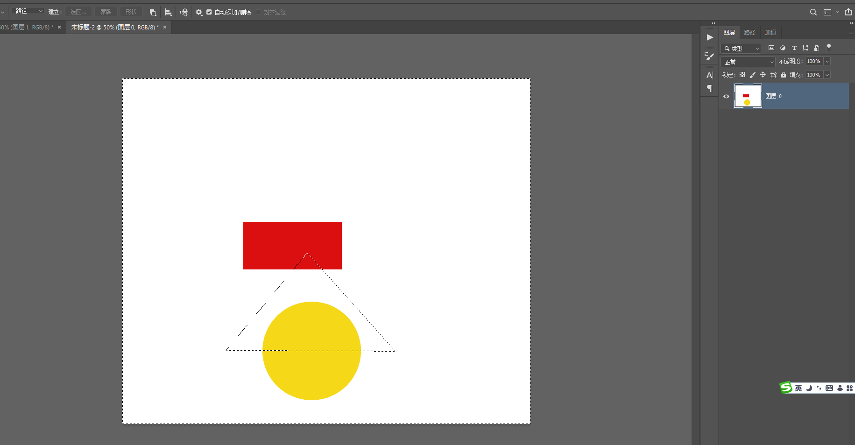Click the 选区... button
This screenshot has height=445, width=855.
[78, 12]
